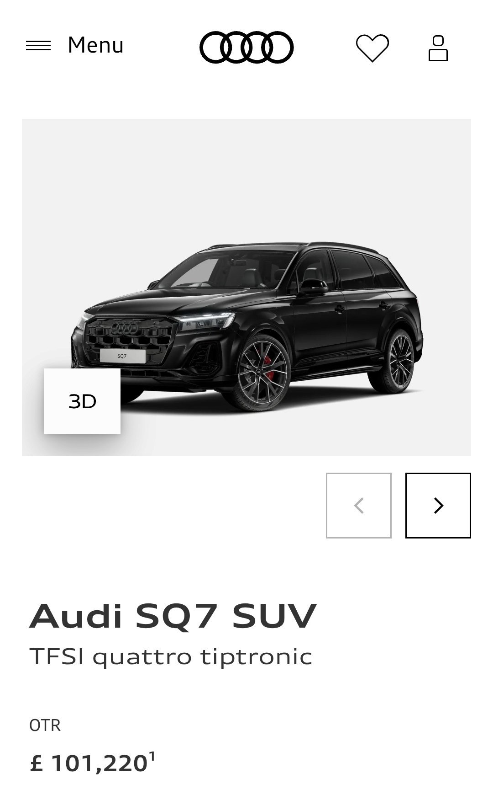Show previous image with left chevron
This screenshot has height=805, width=493.
tap(359, 506)
